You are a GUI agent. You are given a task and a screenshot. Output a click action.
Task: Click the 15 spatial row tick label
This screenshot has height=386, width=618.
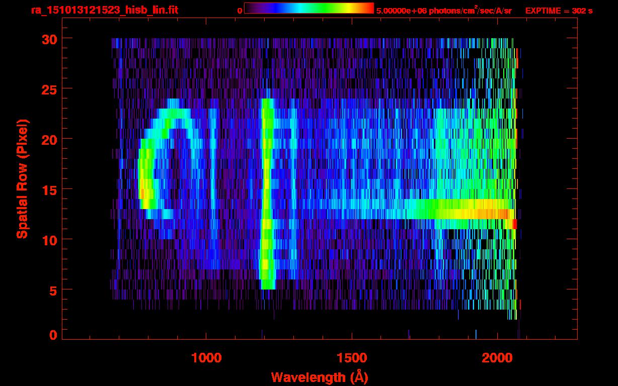coord(49,189)
